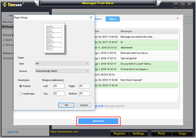This screenshot has height=138, width=196.
Task: Click the Settings button in bottom bar
Action: pyautogui.click(x=138, y=133)
